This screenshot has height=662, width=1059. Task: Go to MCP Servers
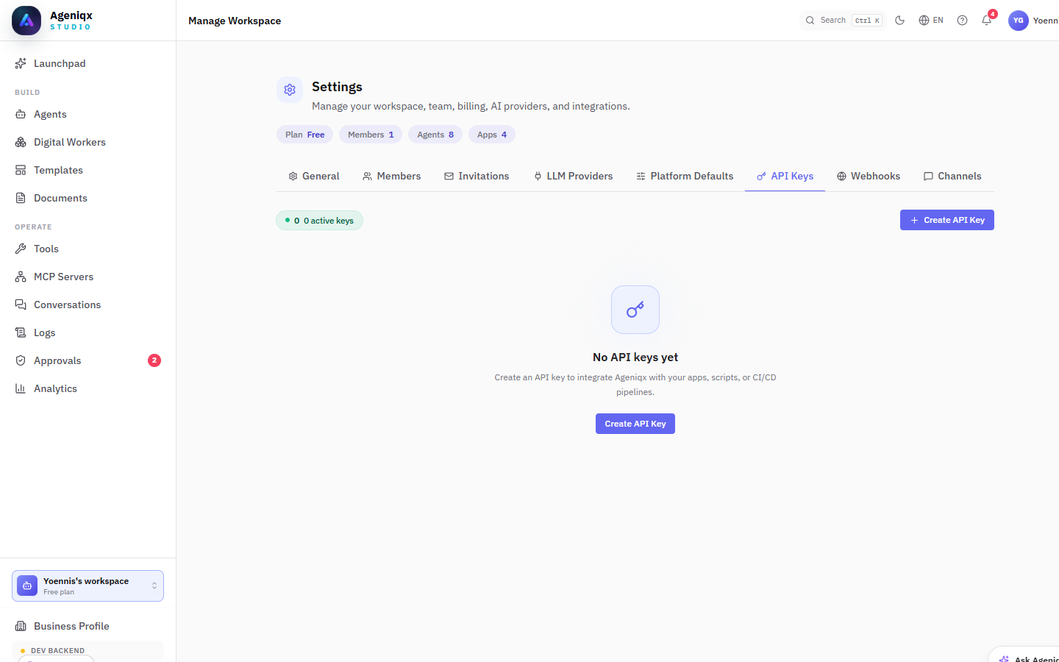tap(88, 277)
